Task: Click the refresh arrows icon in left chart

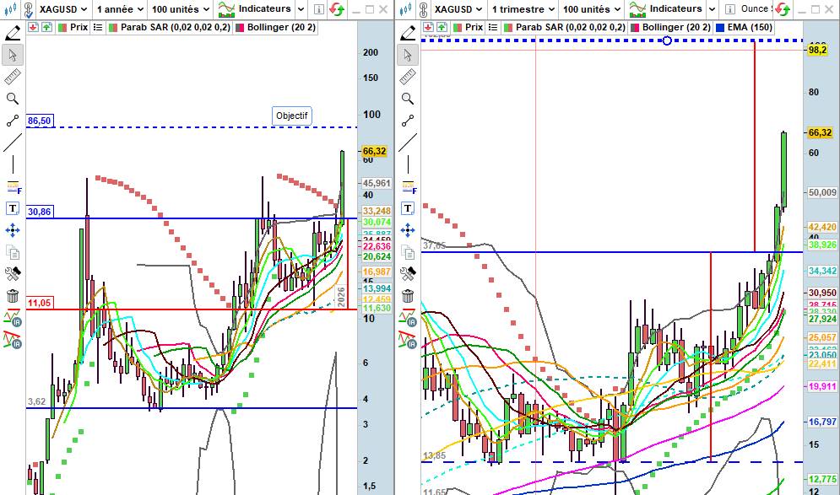Action: click(336, 9)
